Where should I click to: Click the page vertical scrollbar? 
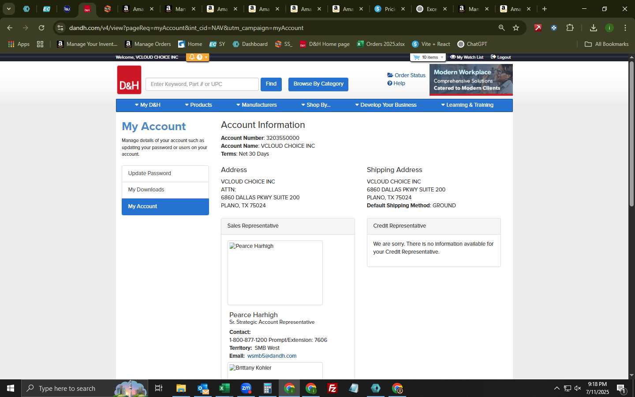pyautogui.click(x=631, y=134)
